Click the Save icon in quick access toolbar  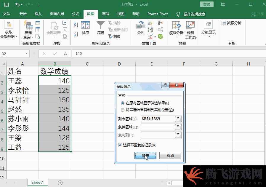(6, 4)
